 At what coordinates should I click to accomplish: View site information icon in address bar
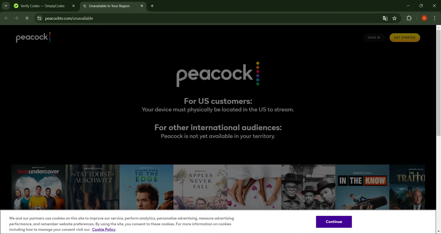(x=39, y=18)
